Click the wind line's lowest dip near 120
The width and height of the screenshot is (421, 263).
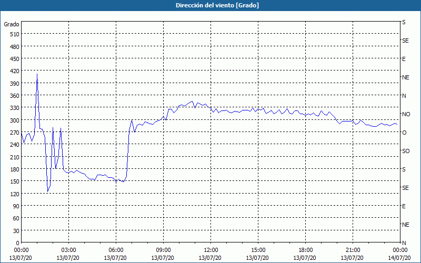point(47,191)
